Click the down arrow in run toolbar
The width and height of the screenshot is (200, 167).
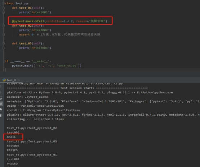pos(1,92)
